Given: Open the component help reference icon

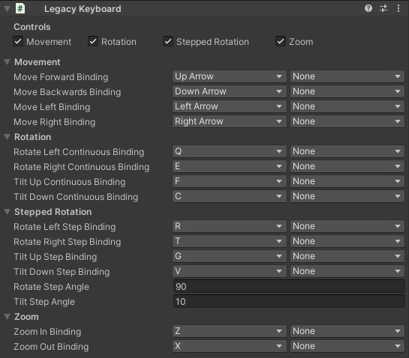Looking at the screenshot, I should (368, 8).
